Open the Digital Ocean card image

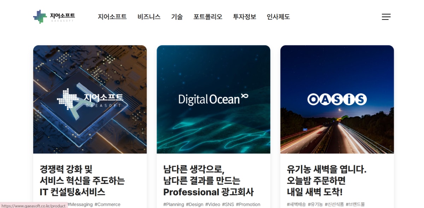pyautogui.click(x=213, y=99)
